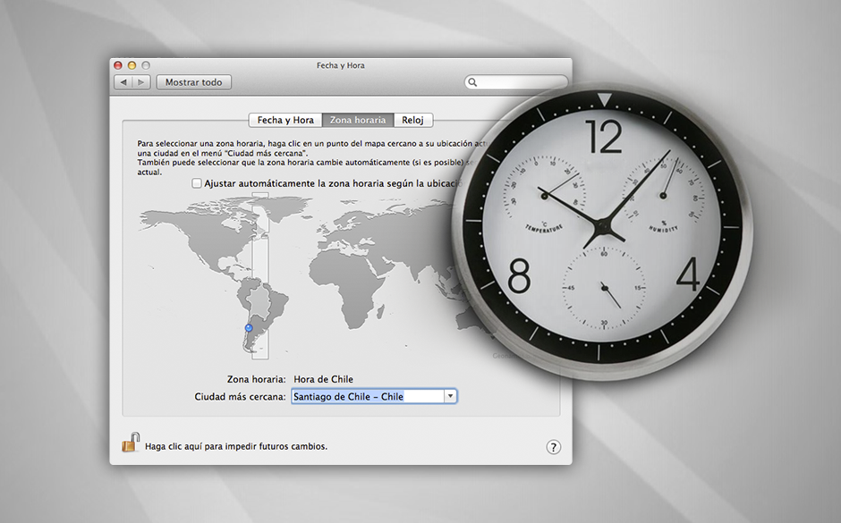841x523 pixels.
Task: Open help with the question mark button
Action: [x=553, y=447]
